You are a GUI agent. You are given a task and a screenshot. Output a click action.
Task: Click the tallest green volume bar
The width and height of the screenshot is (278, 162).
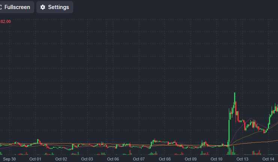(229, 148)
